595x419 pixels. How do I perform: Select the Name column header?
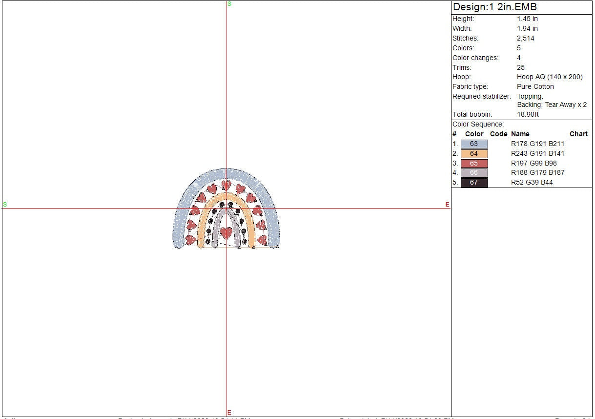(x=520, y=134)
